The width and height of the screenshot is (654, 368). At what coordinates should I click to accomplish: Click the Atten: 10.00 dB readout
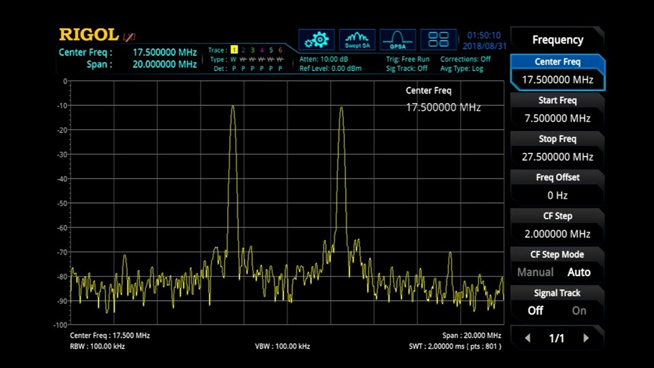pyautogui.click(x=323, y=59)
